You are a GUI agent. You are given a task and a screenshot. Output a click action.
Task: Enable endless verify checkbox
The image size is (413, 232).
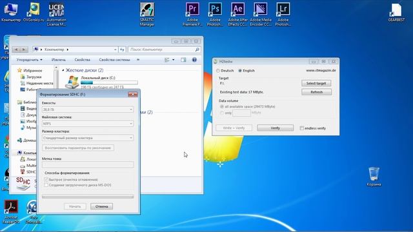(x=302, y=128)
